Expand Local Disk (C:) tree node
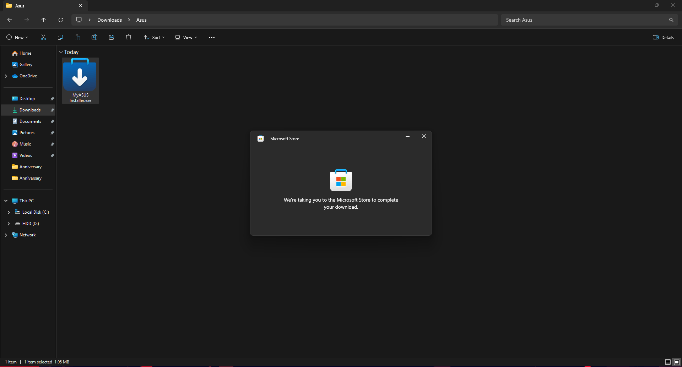Image resolution: width=682 pixels, height=367 pixels. tap(9, 212)
